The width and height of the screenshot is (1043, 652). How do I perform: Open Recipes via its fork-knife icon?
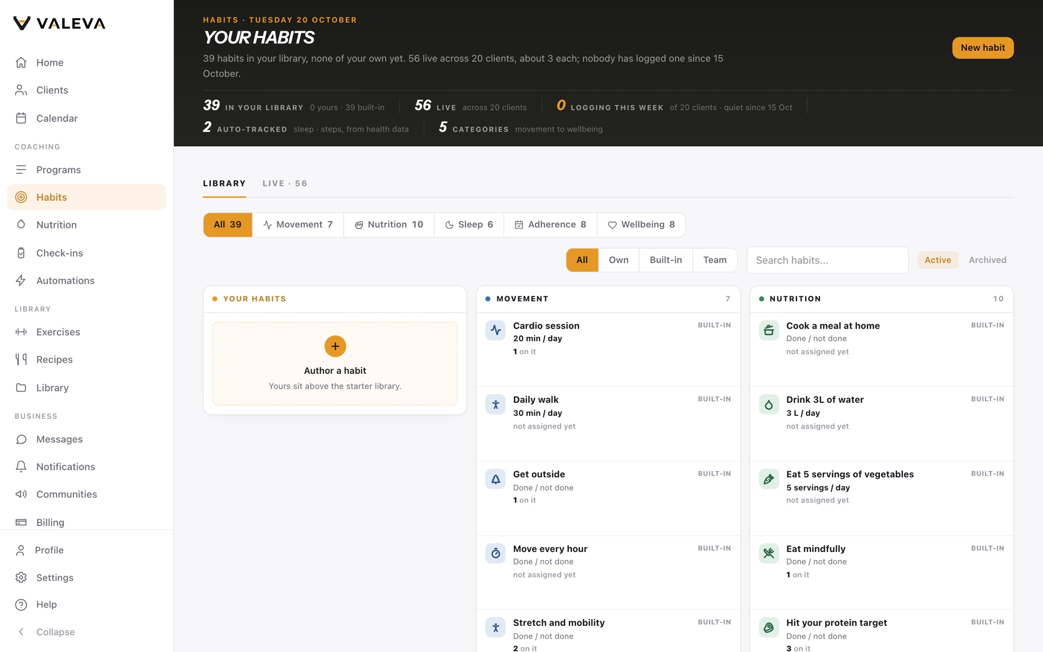point(21,359)
